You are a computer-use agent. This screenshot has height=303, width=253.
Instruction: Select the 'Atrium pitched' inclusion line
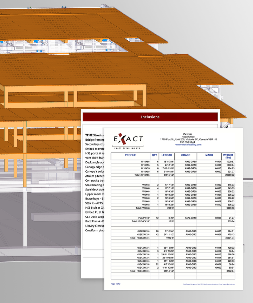pos(95,176)
